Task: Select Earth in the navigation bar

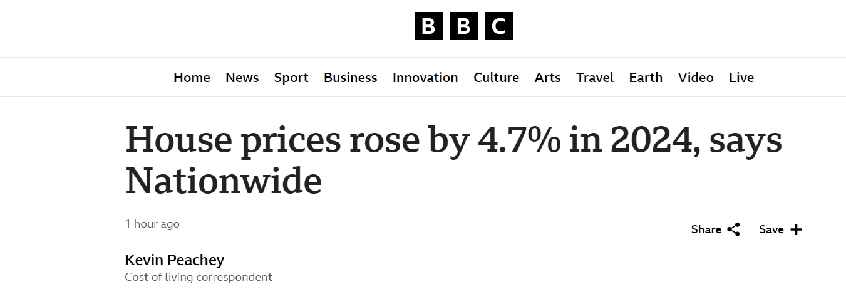Action: [x=646, y=78]
